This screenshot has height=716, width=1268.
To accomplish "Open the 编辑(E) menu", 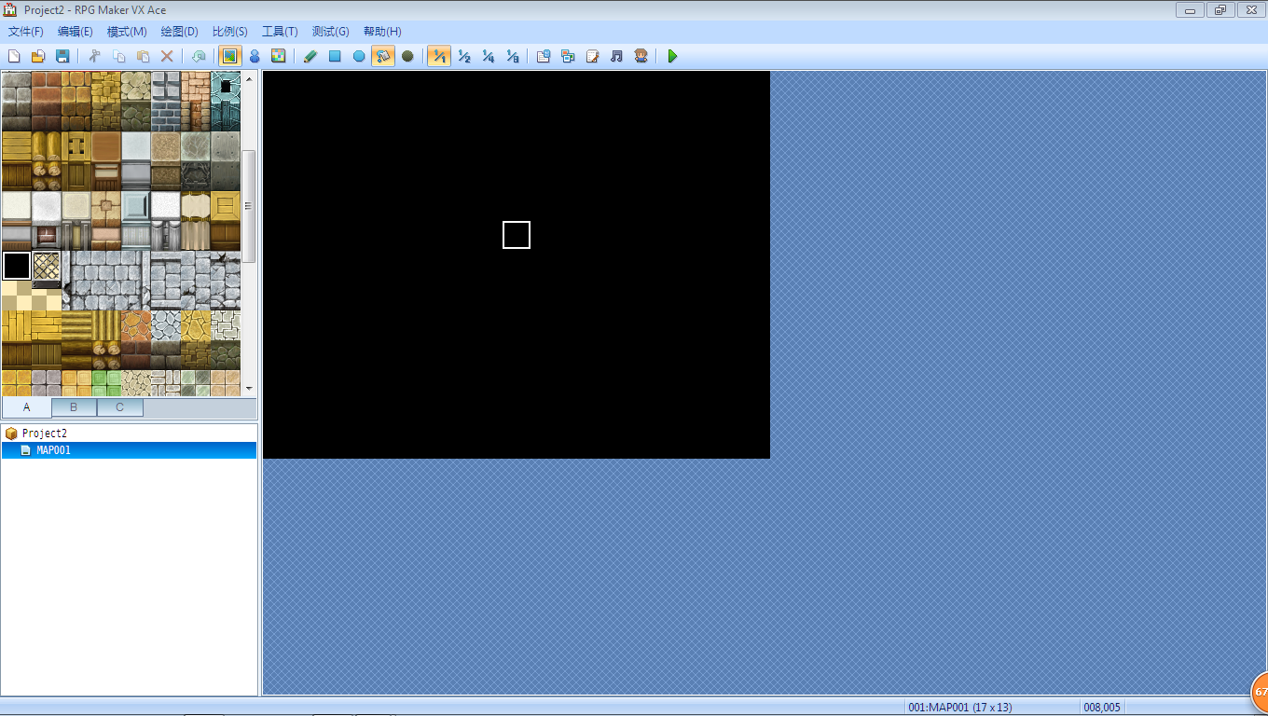I will pos(76,32).
